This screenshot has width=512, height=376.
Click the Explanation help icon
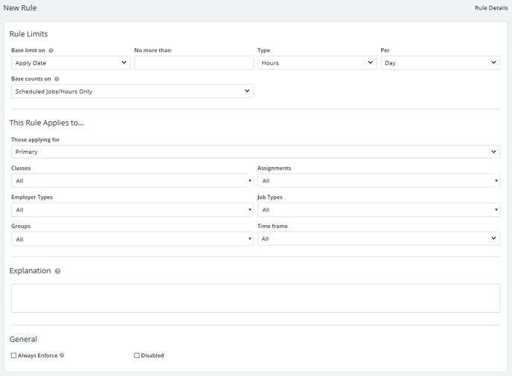(58, 271)
